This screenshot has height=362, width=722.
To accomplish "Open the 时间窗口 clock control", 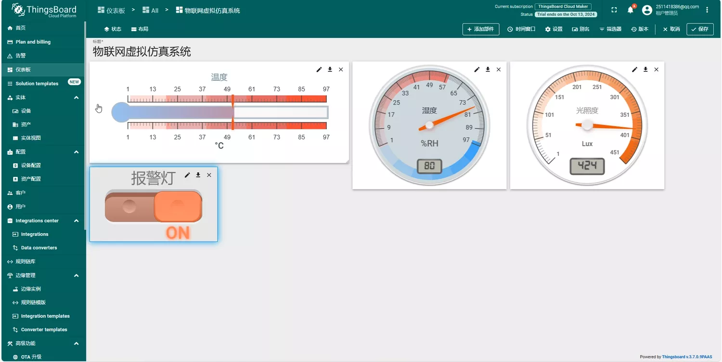I will [521, 29].
